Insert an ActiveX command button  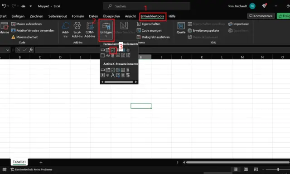tap(103, 70)
